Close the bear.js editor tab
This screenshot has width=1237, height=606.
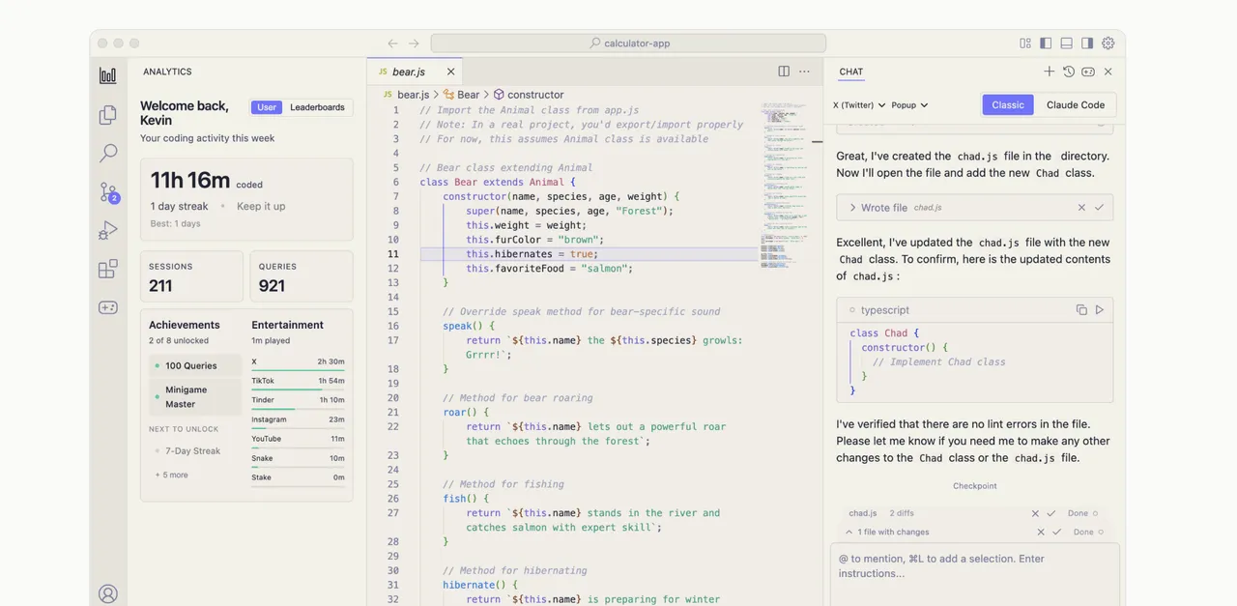[450, 72]
